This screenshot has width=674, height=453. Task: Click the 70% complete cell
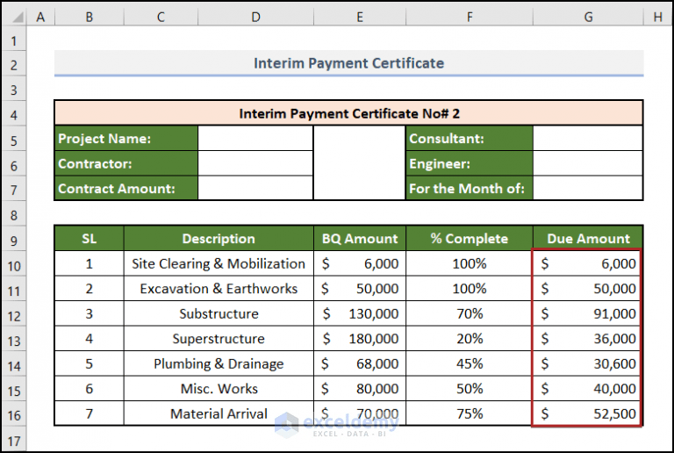pos(470,313)
